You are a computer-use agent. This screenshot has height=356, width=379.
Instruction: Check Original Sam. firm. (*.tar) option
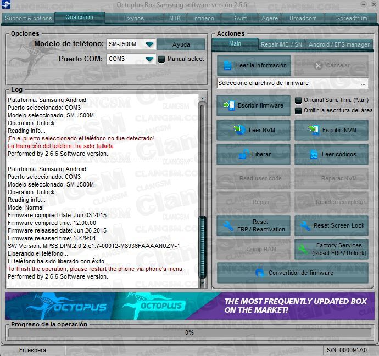(298, 100)
